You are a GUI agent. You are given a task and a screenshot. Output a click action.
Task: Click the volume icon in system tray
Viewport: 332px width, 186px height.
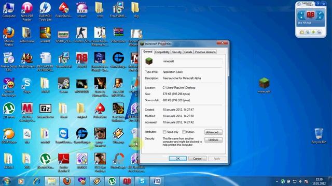click(300, 181)
